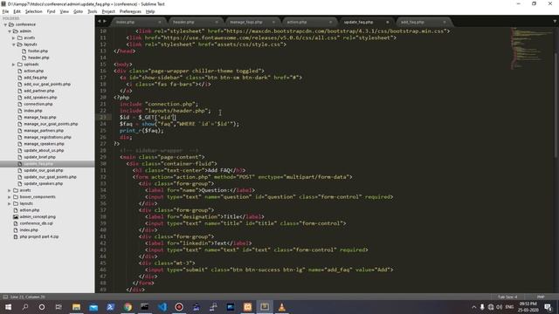Open update_about_us.php in the sidebar
Viewport: 559px width, 314px height.
pyautogui.click(x=44, y=150)
